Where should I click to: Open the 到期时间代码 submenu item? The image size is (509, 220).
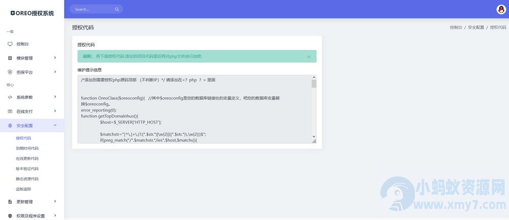coord(27,149)
